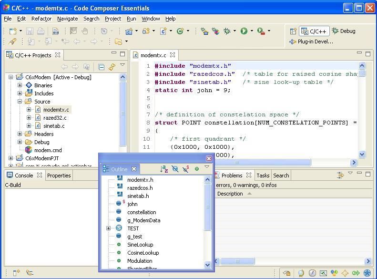
Task: Click the editor horizontal scrollbar right arrow
Action: [354, 163]
